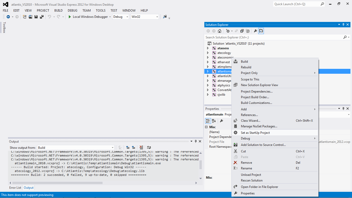Clear the Output window with Clear All icon
Screen dimensions: 352x198
(141, 147)
